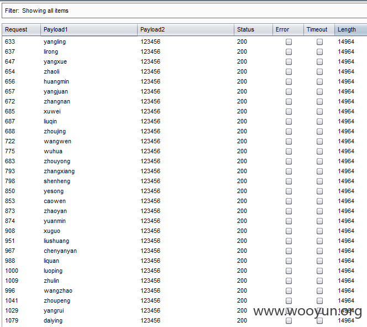The image size is (367, 327).
Task: Sort by the Status column header
Action: click(x=253, y=29)
